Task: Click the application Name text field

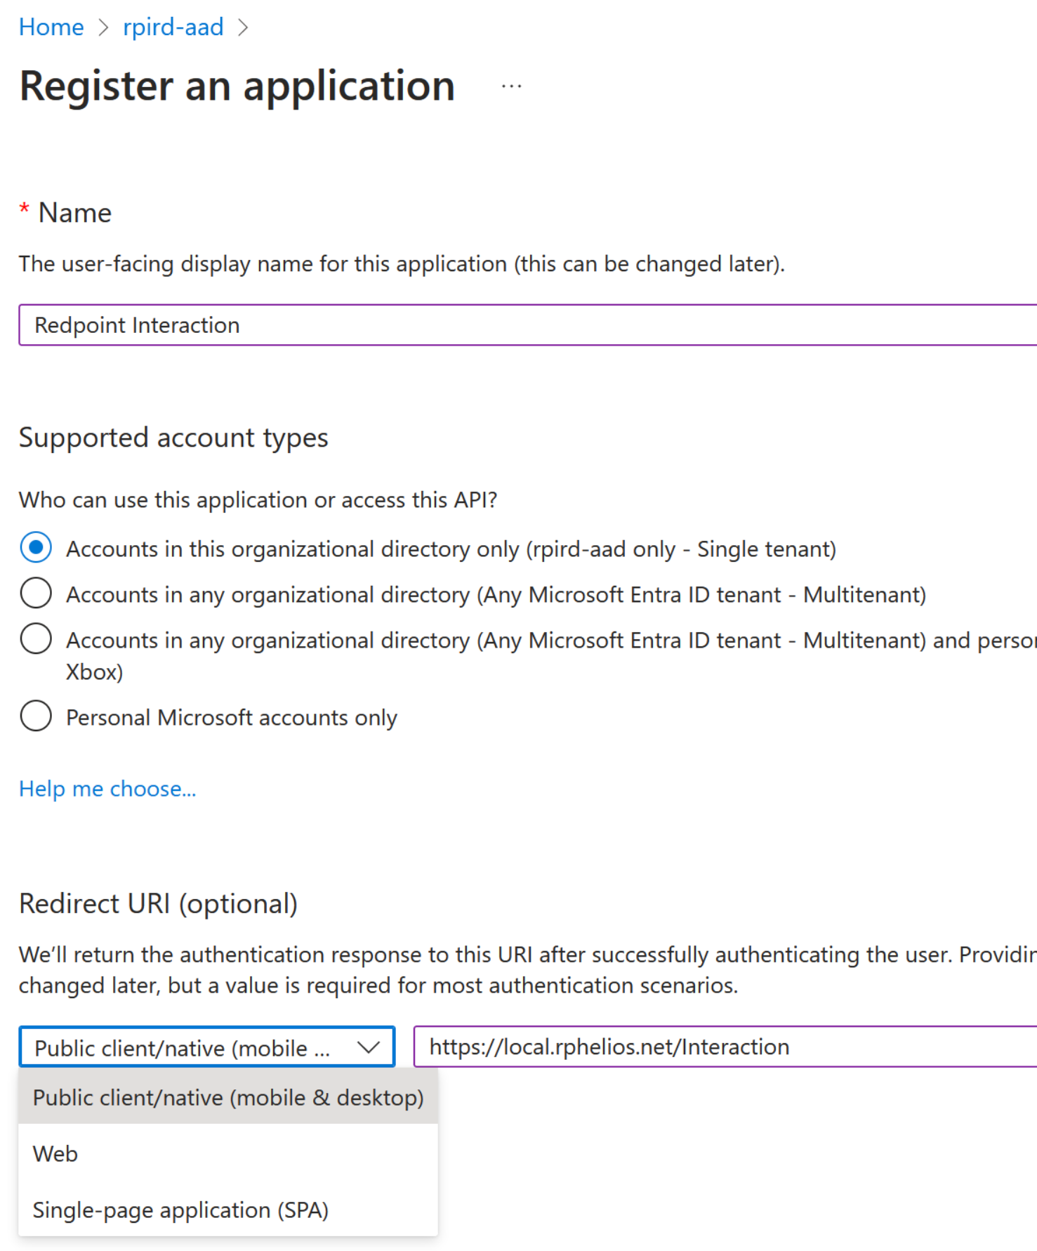Action: tap(527, 325)
